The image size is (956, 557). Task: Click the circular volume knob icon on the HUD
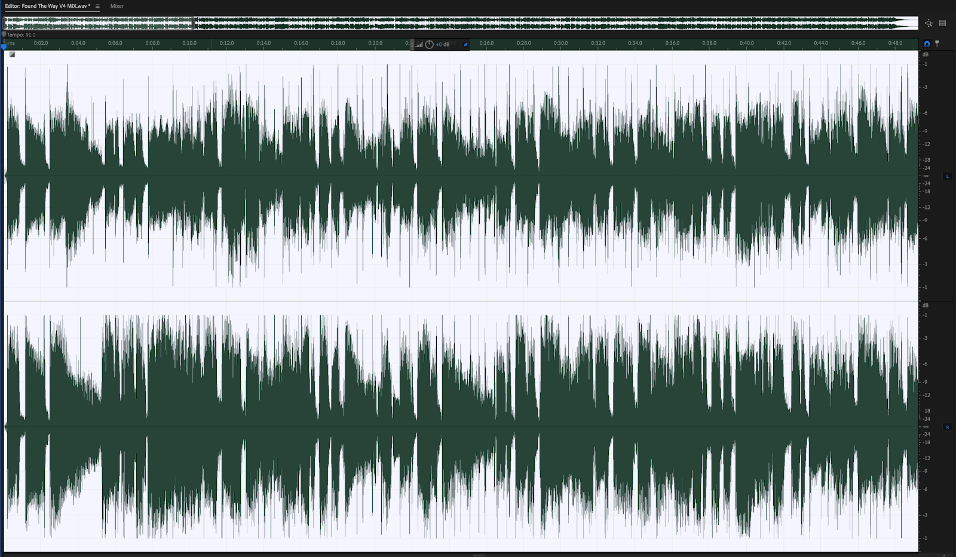(429, 44)
